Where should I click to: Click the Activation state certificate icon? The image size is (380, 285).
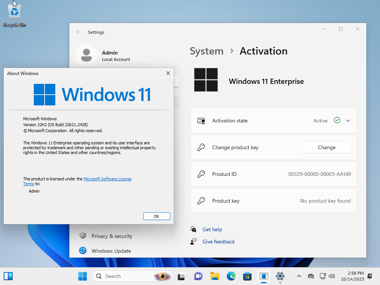[201, 121]
